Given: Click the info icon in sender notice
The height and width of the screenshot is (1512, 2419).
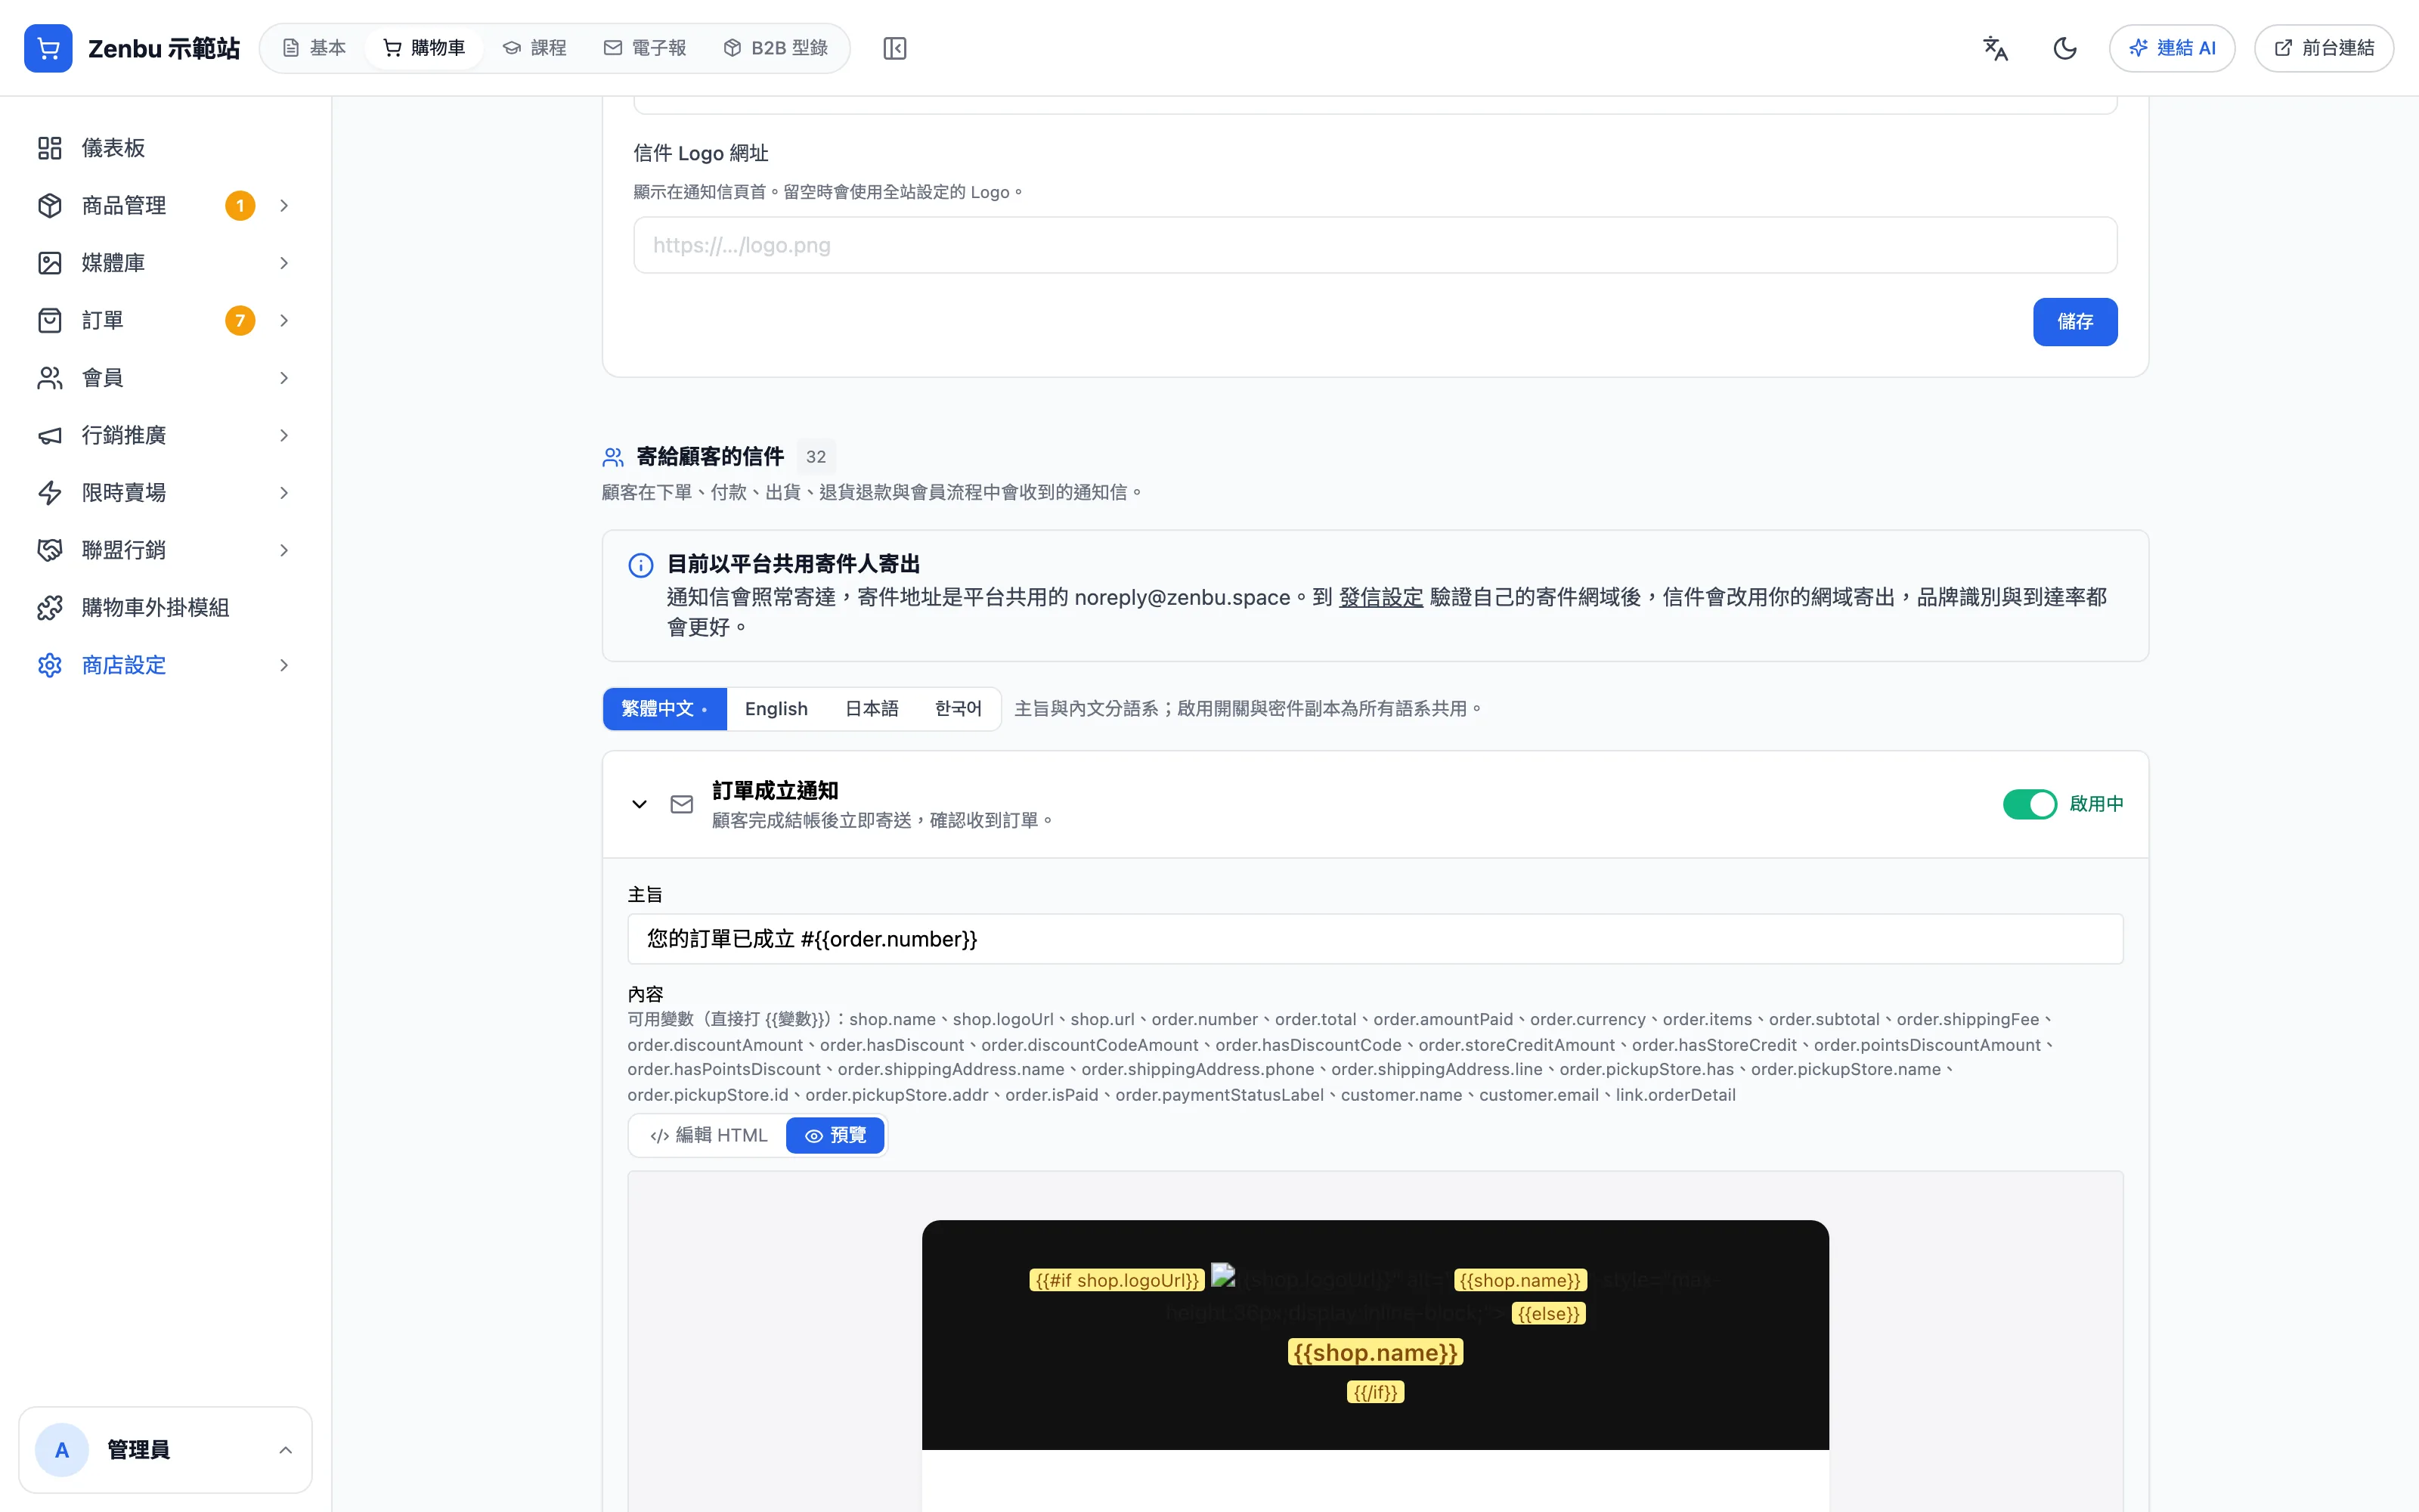Looking at the screenshot, I should (641, 565).
